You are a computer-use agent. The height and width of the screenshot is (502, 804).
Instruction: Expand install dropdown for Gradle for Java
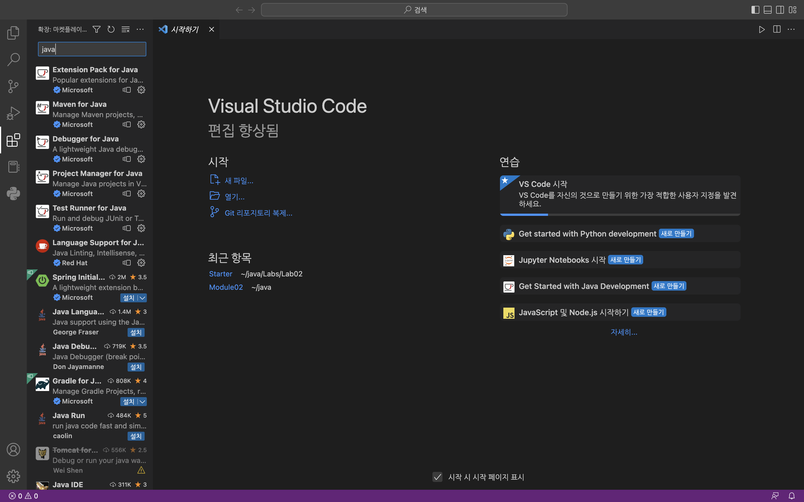(x=143, y=402)
